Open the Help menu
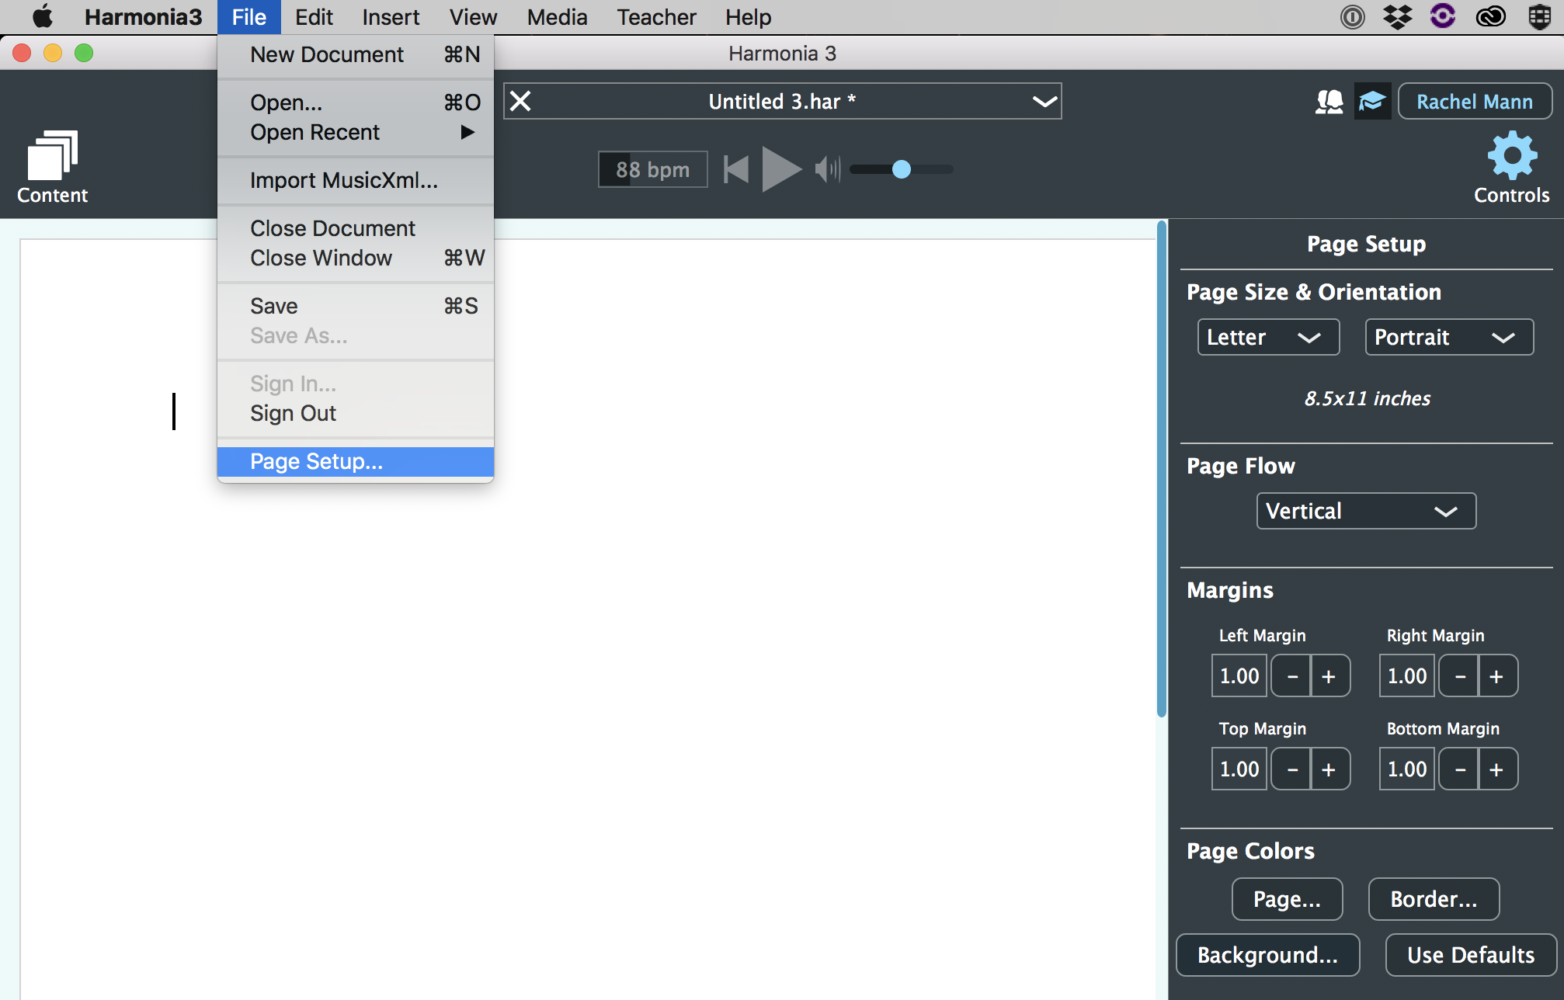The image size is (1564, 1000). coord(748,16)
